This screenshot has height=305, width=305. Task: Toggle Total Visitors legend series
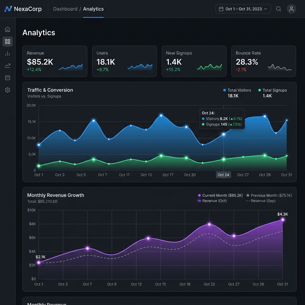[x=237, y=90]
